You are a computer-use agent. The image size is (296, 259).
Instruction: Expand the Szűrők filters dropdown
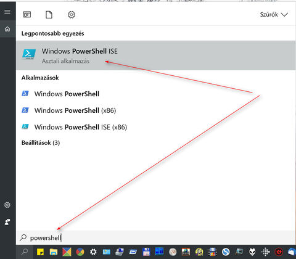click(x=274, y=15)
